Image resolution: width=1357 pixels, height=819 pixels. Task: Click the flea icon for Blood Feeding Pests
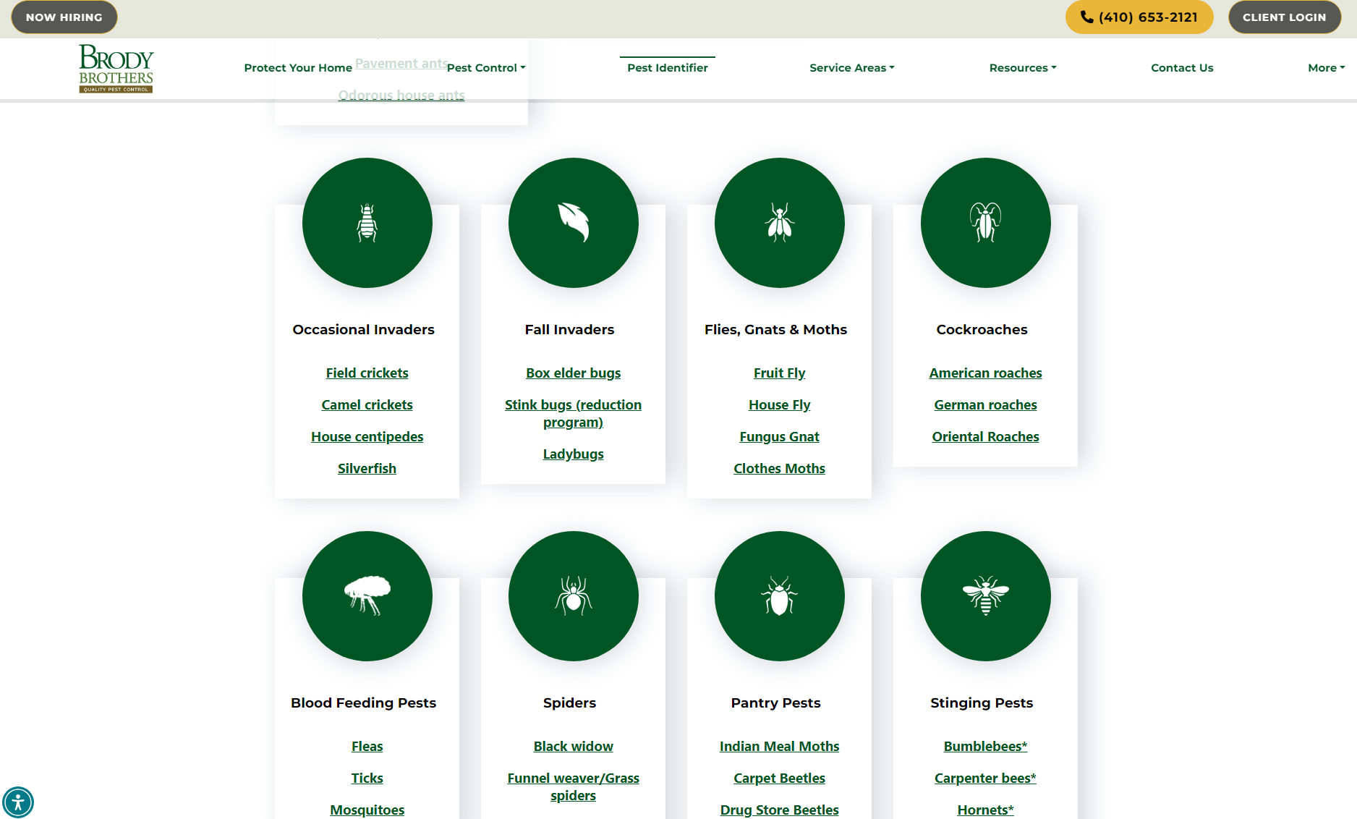point(367,595)
